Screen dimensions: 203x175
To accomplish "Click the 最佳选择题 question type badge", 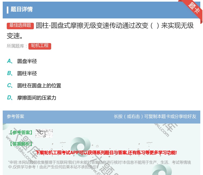I will (20, 26).
